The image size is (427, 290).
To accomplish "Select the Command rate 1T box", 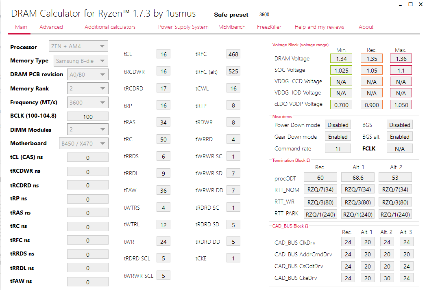I will tap(338, 148).
